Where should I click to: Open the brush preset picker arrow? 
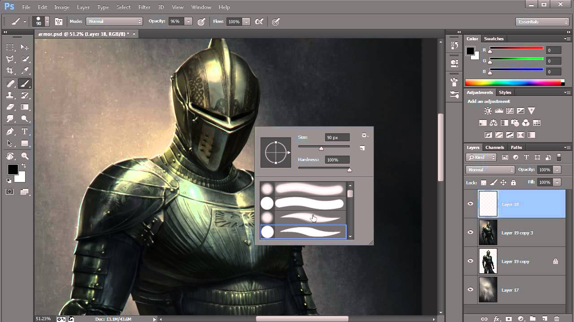[x=47, y=21]
